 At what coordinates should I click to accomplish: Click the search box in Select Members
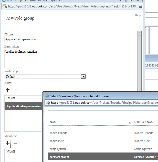102,113
